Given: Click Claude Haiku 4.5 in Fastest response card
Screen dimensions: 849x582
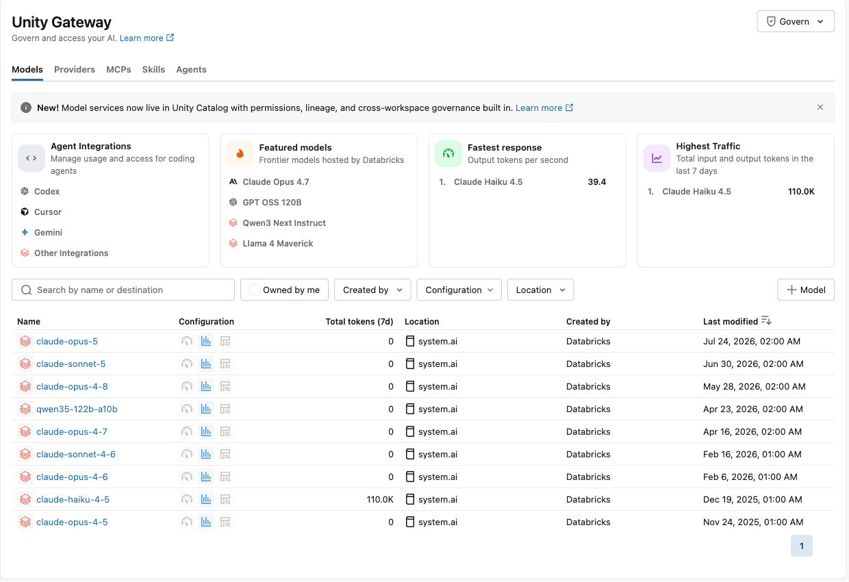Looking at the screenshot, I should point(488,182).
